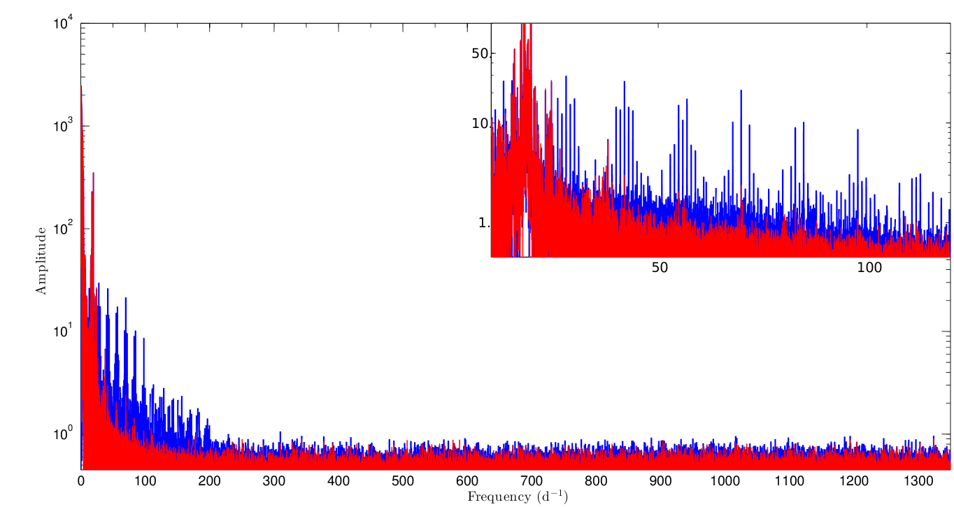This screenshot has height=507, width=954.
Task: Click the 500 tick label on x-axis
Action: click(403, 481)
